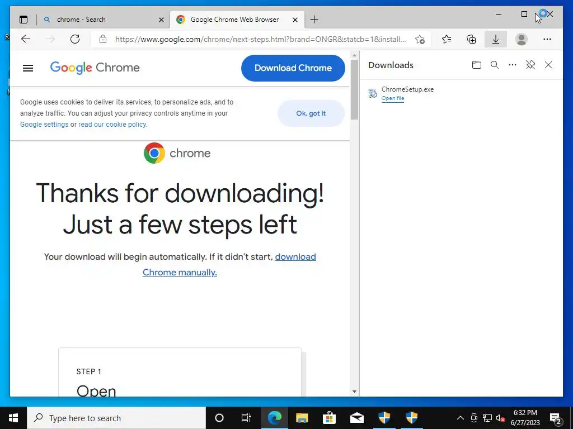View site information lock icon
The image size is (573, 429).
pyautogui.click(x=103, y=39)
